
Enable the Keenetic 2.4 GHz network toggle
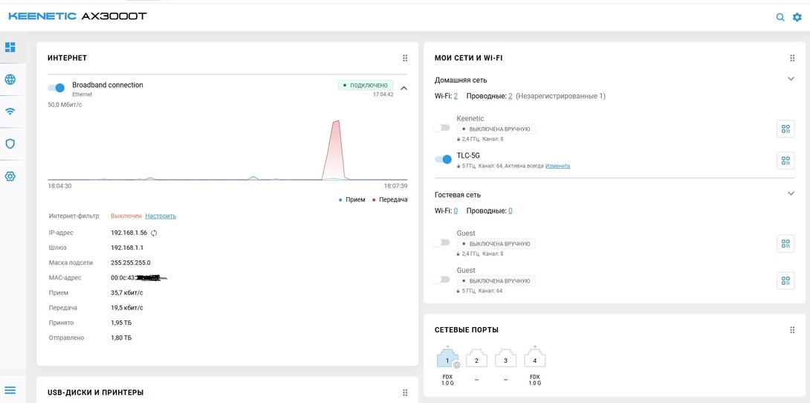point(442,127)
